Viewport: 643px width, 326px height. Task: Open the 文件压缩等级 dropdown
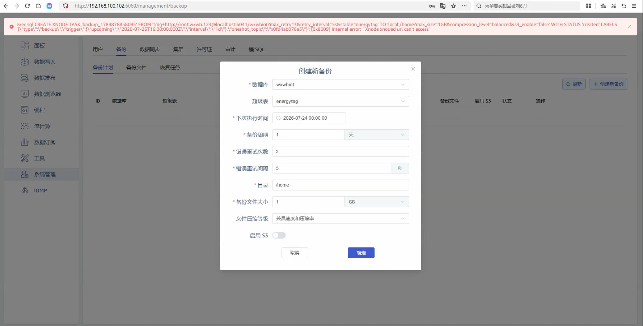(340, 219)
